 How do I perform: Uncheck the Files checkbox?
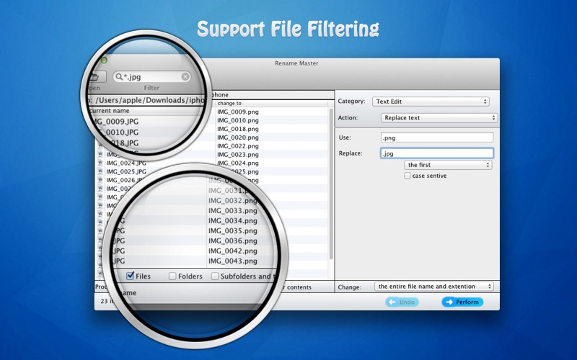point(130,276)
